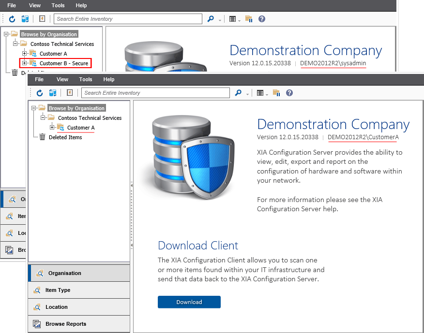Image resolution: width=424 pixels, height=333 pixels.
Task: Collapse Browse by Organisation node, back window
Action: [6, 34]
